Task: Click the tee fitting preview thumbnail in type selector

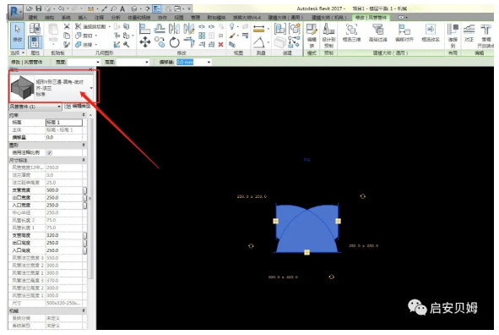Action: [22, 88]
